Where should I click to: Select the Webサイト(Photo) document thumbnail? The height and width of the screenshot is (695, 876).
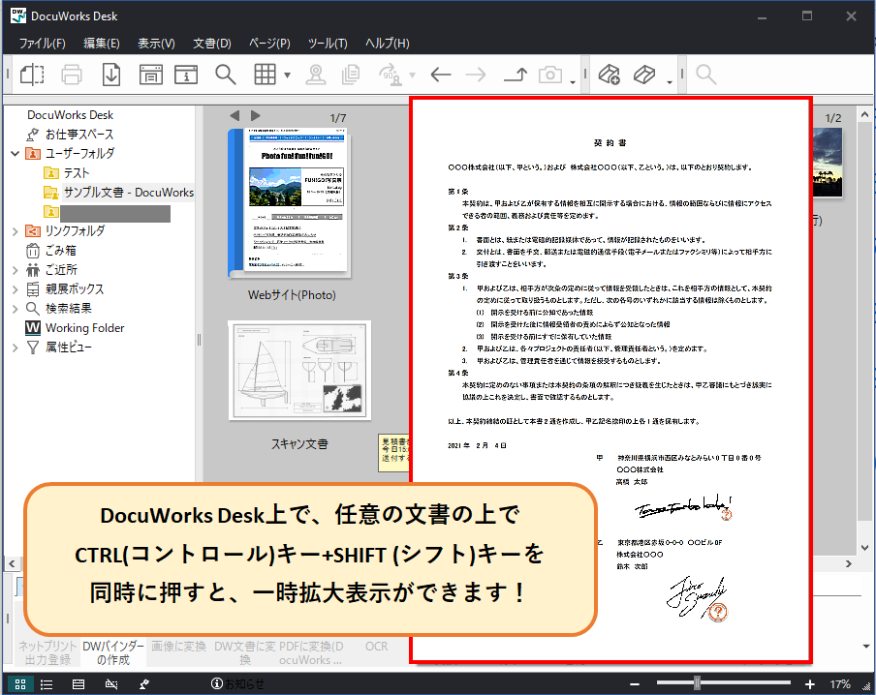pos(290,203)
